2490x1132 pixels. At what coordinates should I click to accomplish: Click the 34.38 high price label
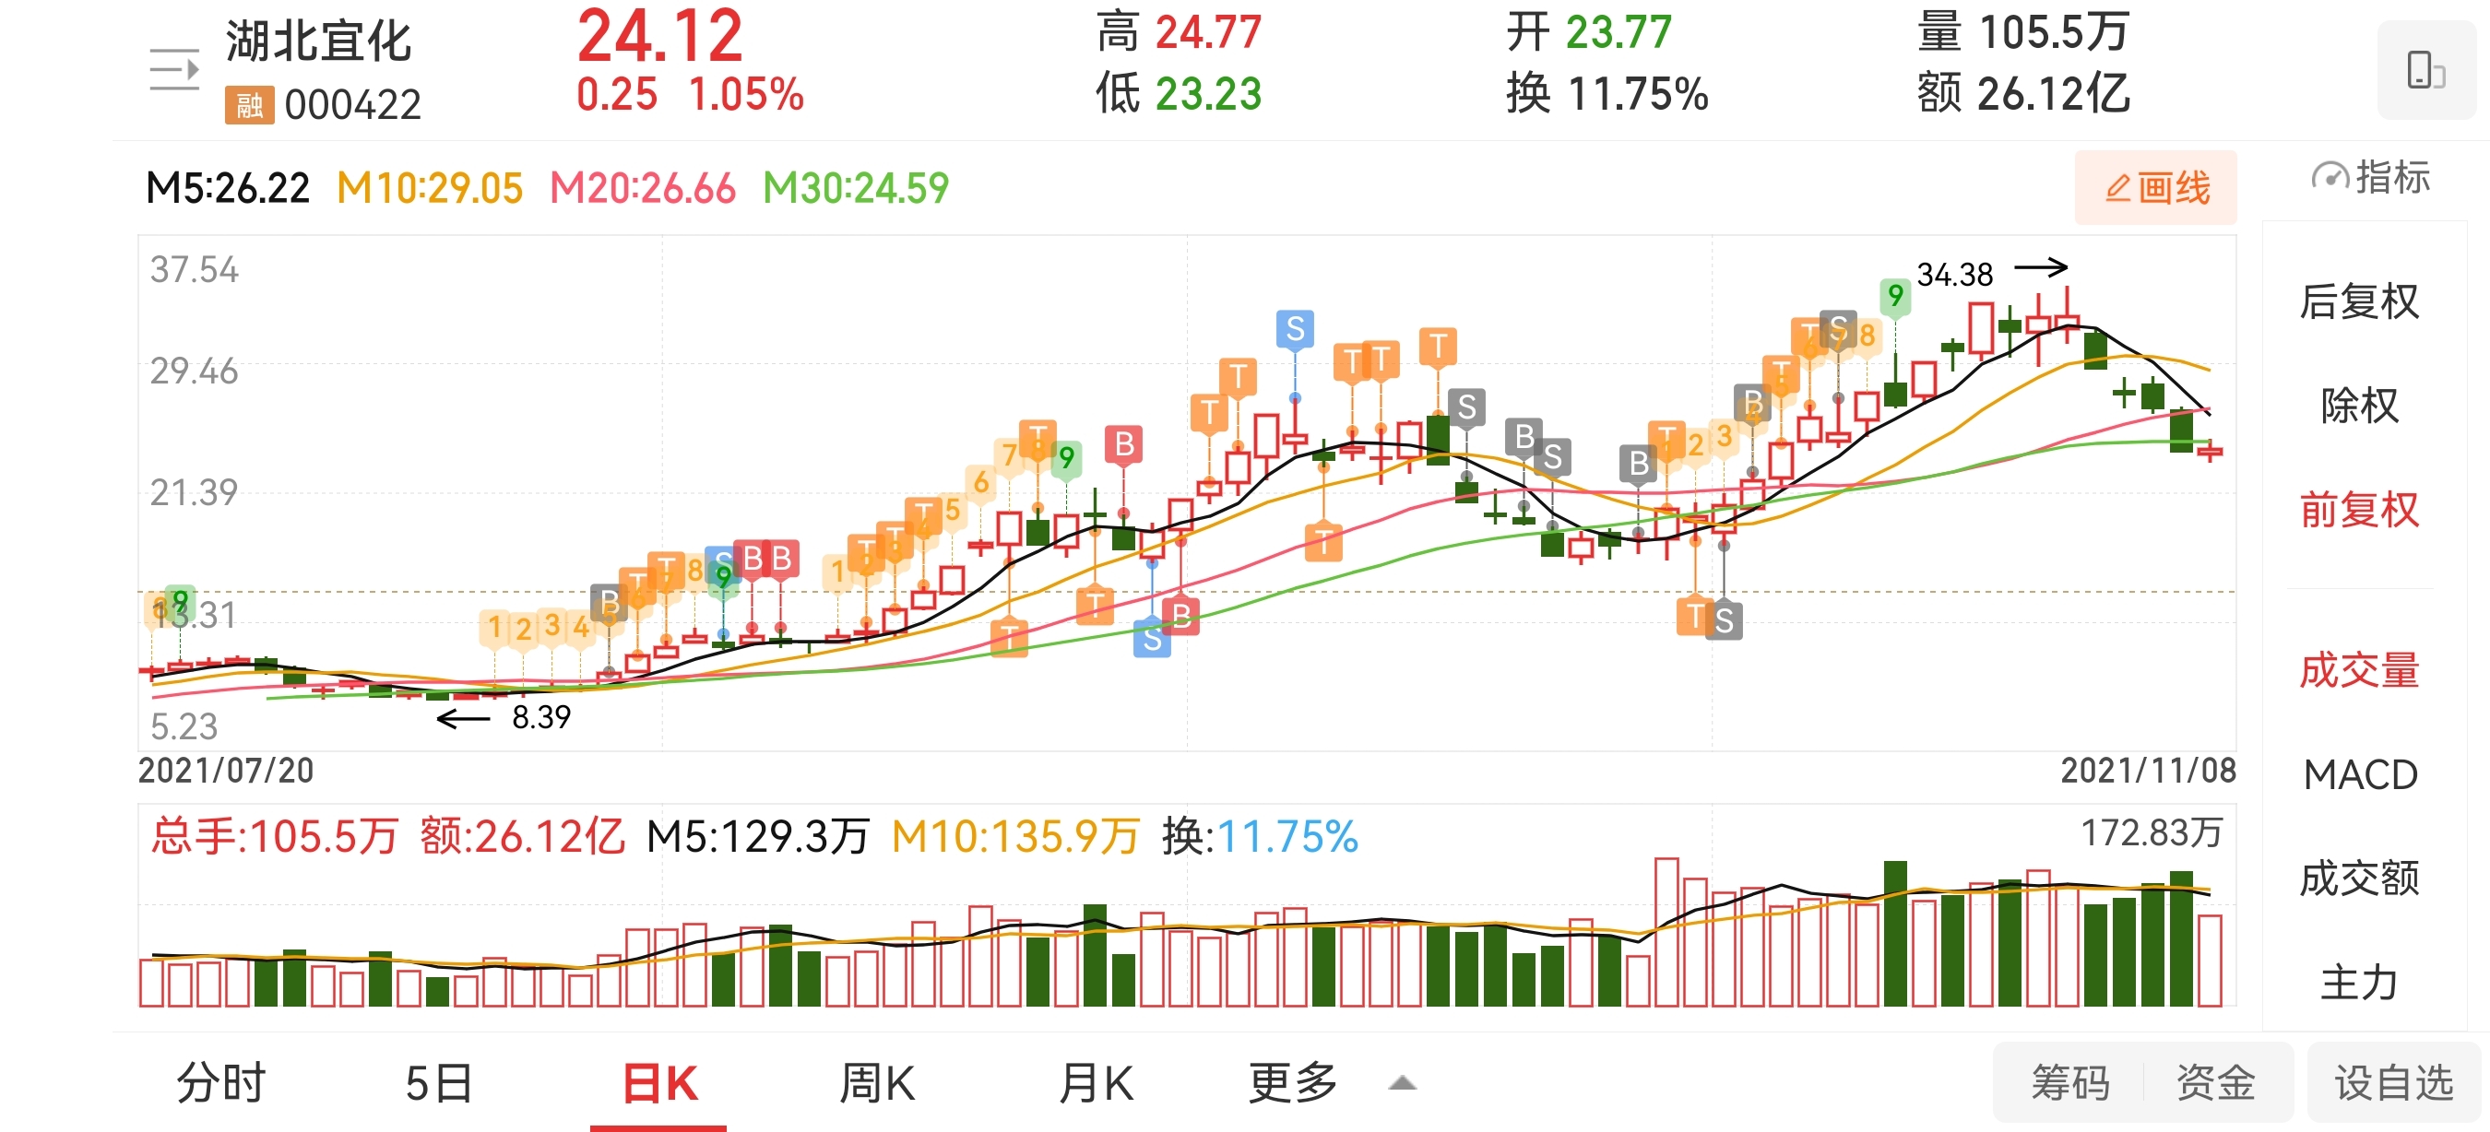(1953, 276)
